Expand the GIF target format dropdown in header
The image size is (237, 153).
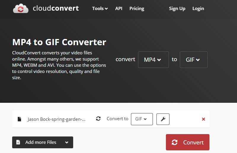tap(194, 60)
